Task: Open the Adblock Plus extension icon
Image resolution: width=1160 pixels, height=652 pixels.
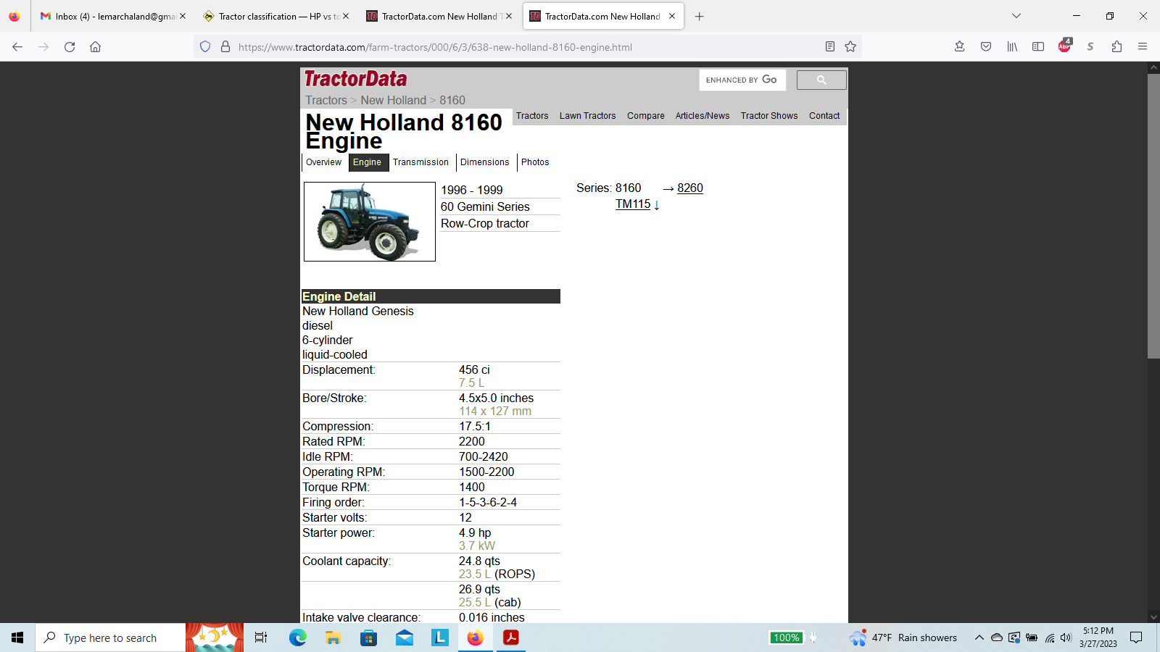Action: click(x=1064, y=46)
